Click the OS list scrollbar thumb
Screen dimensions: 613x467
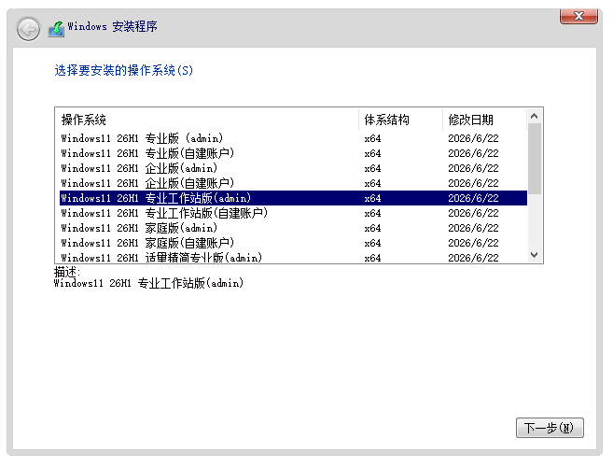(x=535, y=159)
